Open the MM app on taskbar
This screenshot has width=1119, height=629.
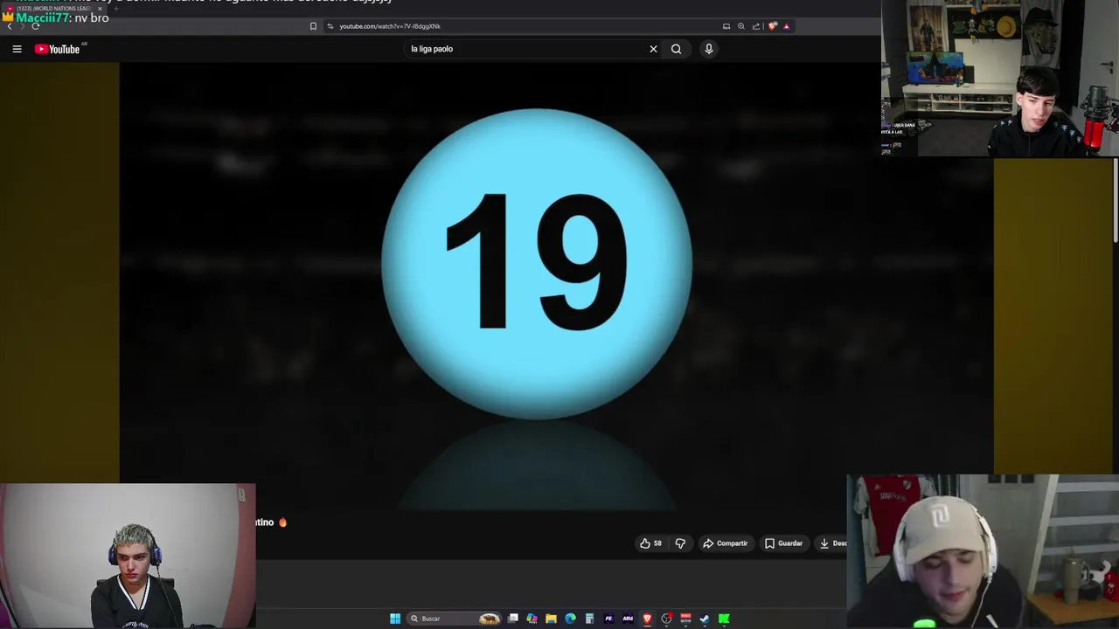click(628, 619)
